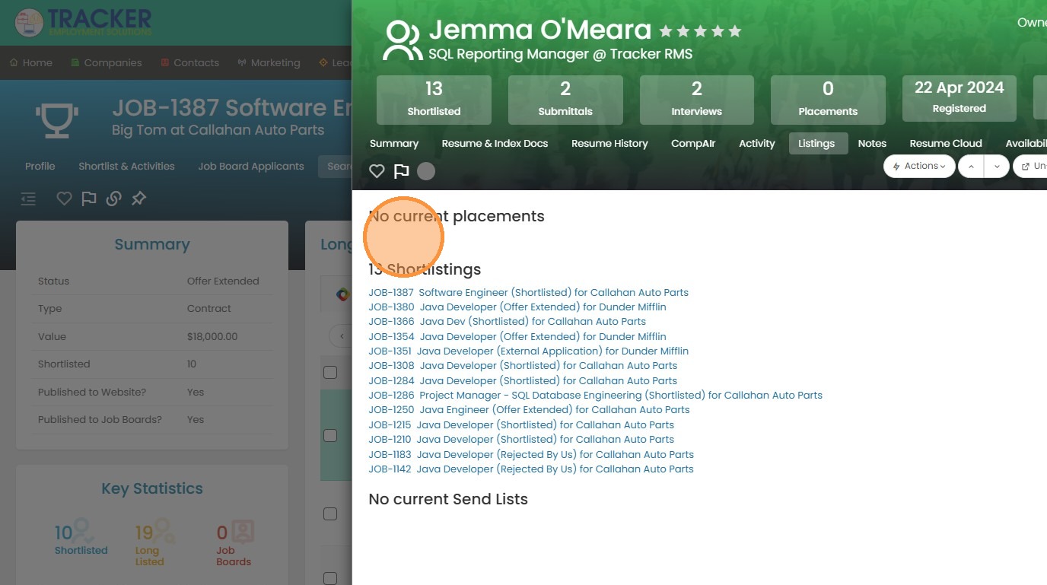Click the Job Boards key statistic icon
The width and height of the screenshot is (1047, 585).
pos(243,531)
